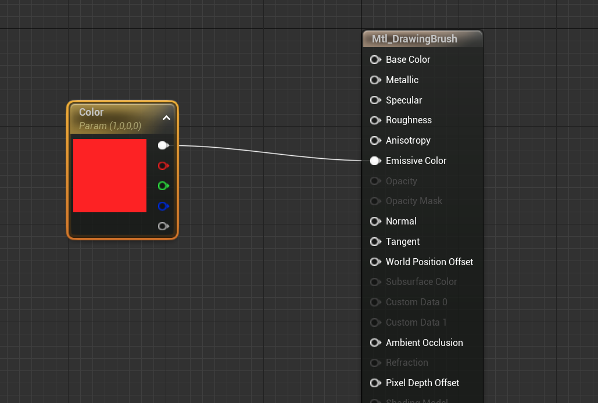Click the Custom Data 0 pin
Image resolution: width=598 pixels, height=403 pixels.
pos(375,302)
